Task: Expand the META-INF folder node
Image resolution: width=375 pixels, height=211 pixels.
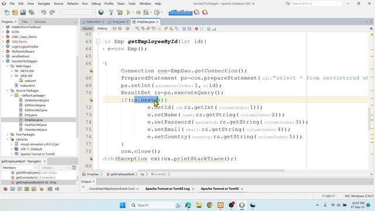Action: [x=12, y=71]
